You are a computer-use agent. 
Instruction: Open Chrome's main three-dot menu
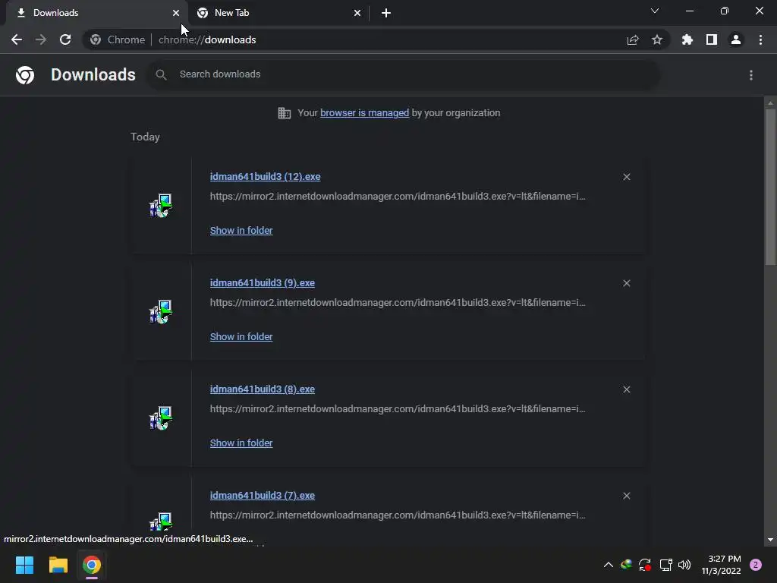coord(760,39)
